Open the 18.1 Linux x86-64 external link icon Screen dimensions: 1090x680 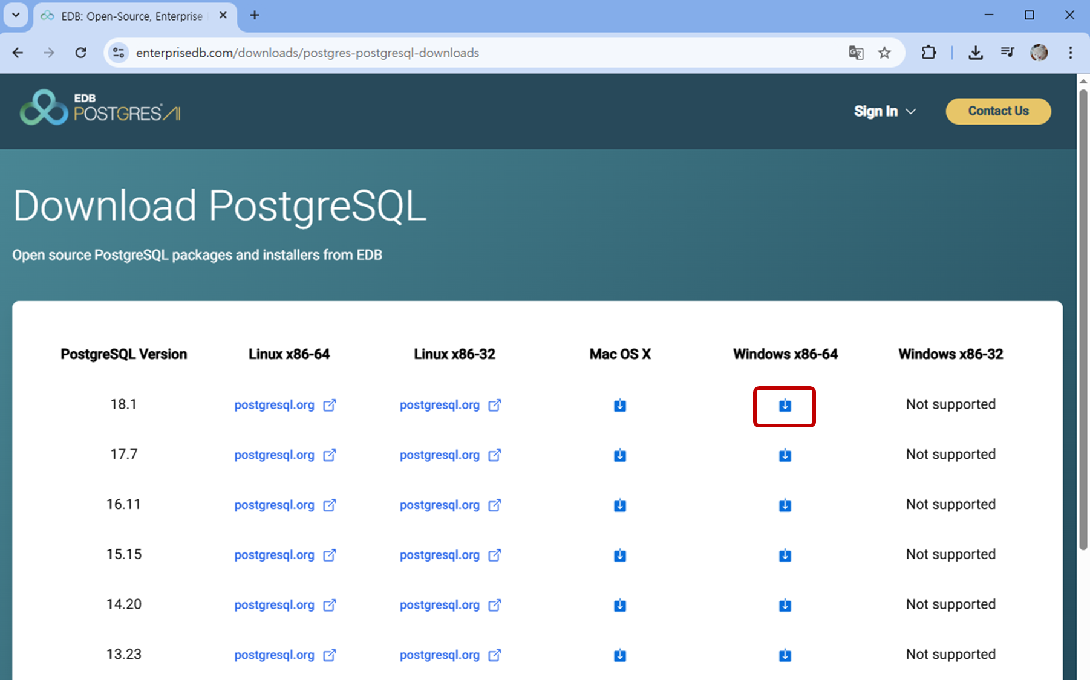point(330,406)
